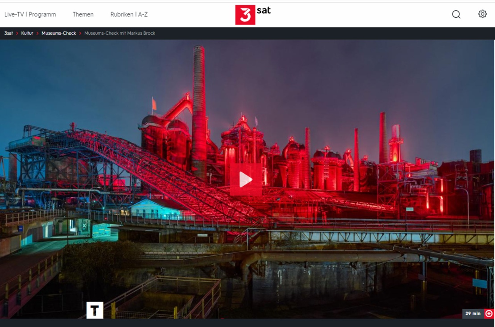
Task: Navigate to Kultur breadcrumb link
Action: tap(27, 33)
